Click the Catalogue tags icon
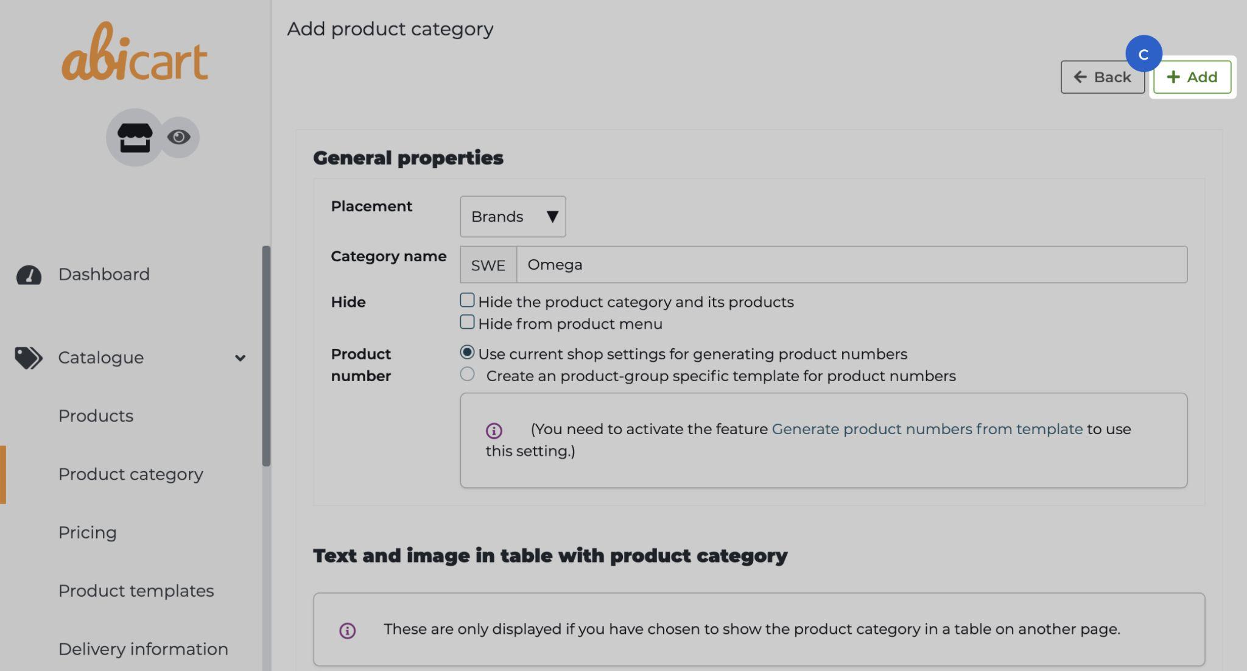The image size is (1247, 671). [28, 358]
